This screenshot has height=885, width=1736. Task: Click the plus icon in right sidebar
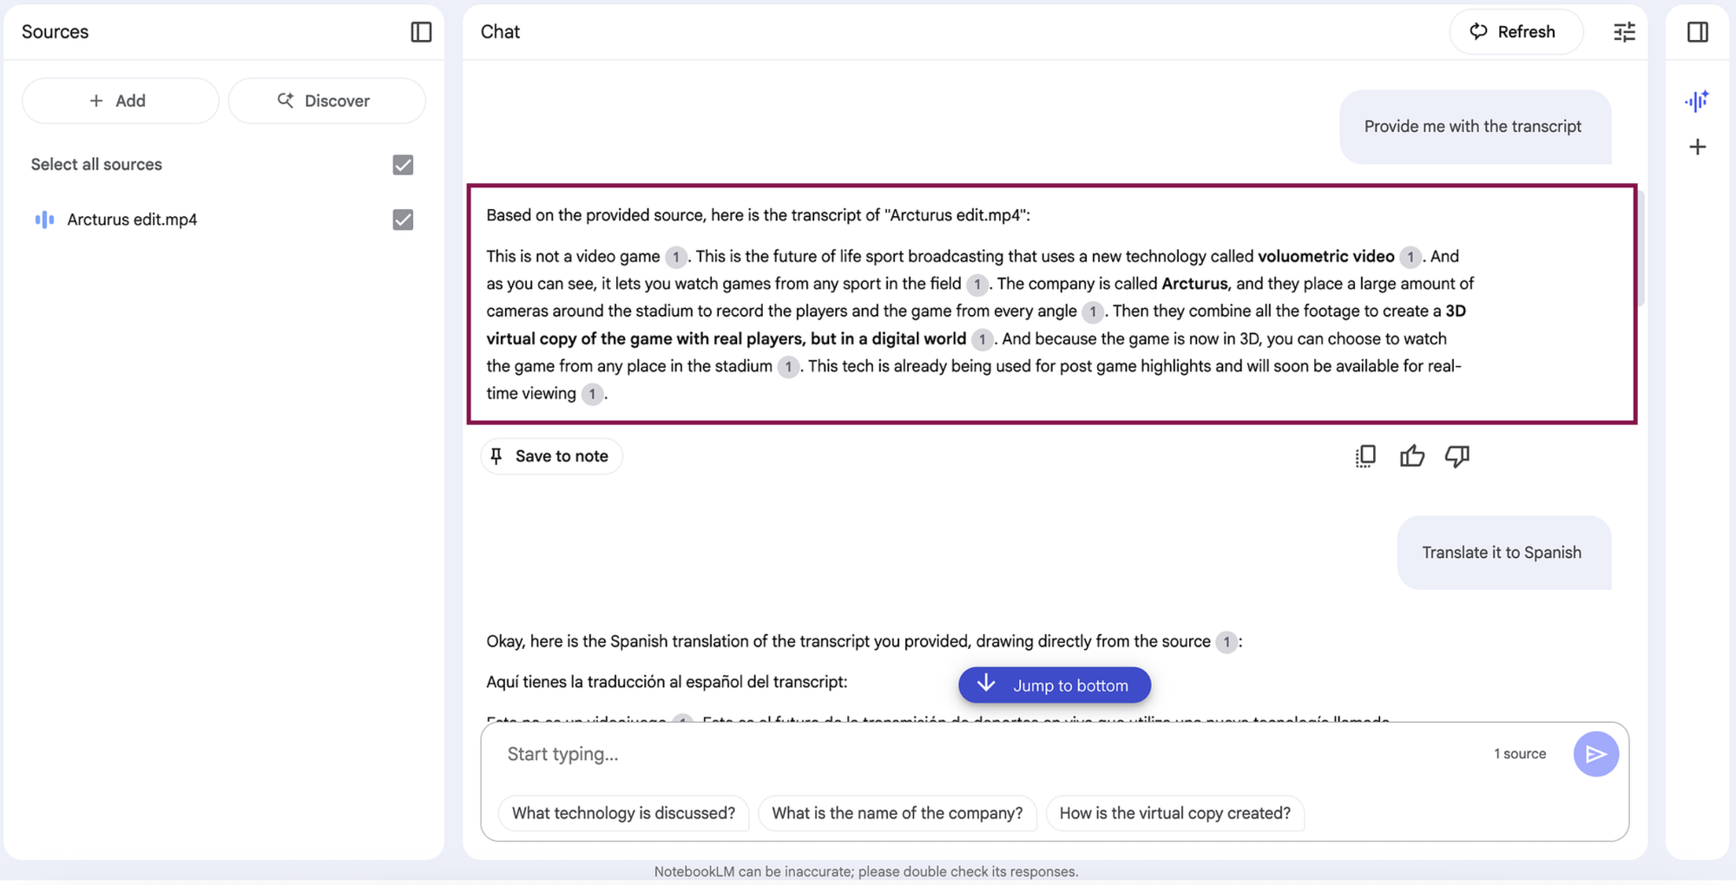click(1698, 147)
